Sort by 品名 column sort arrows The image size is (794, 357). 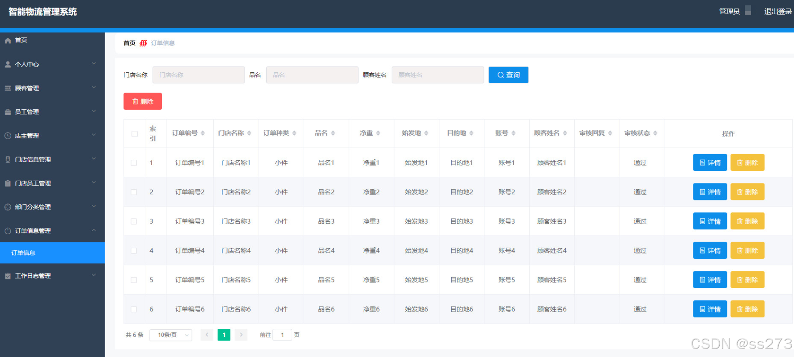[333, 133]
